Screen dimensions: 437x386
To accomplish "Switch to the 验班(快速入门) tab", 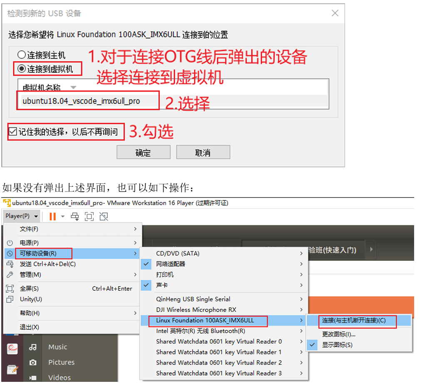I will (x=332, y=250).
